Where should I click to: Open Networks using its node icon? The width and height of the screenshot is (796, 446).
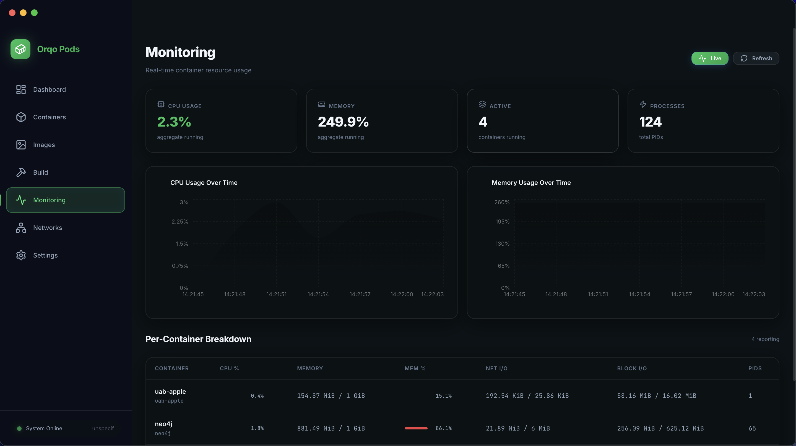click(20, 227)
